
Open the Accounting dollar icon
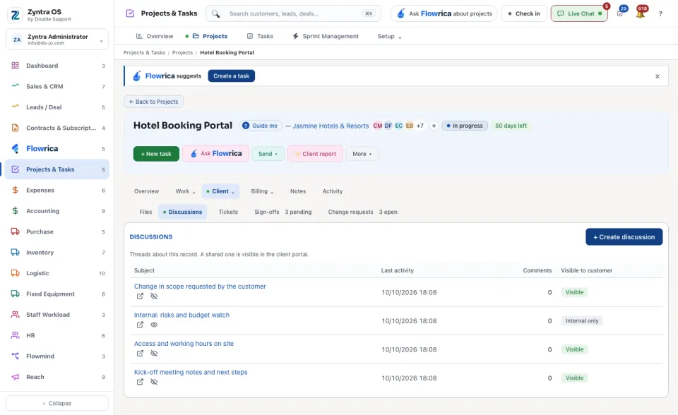15,211
